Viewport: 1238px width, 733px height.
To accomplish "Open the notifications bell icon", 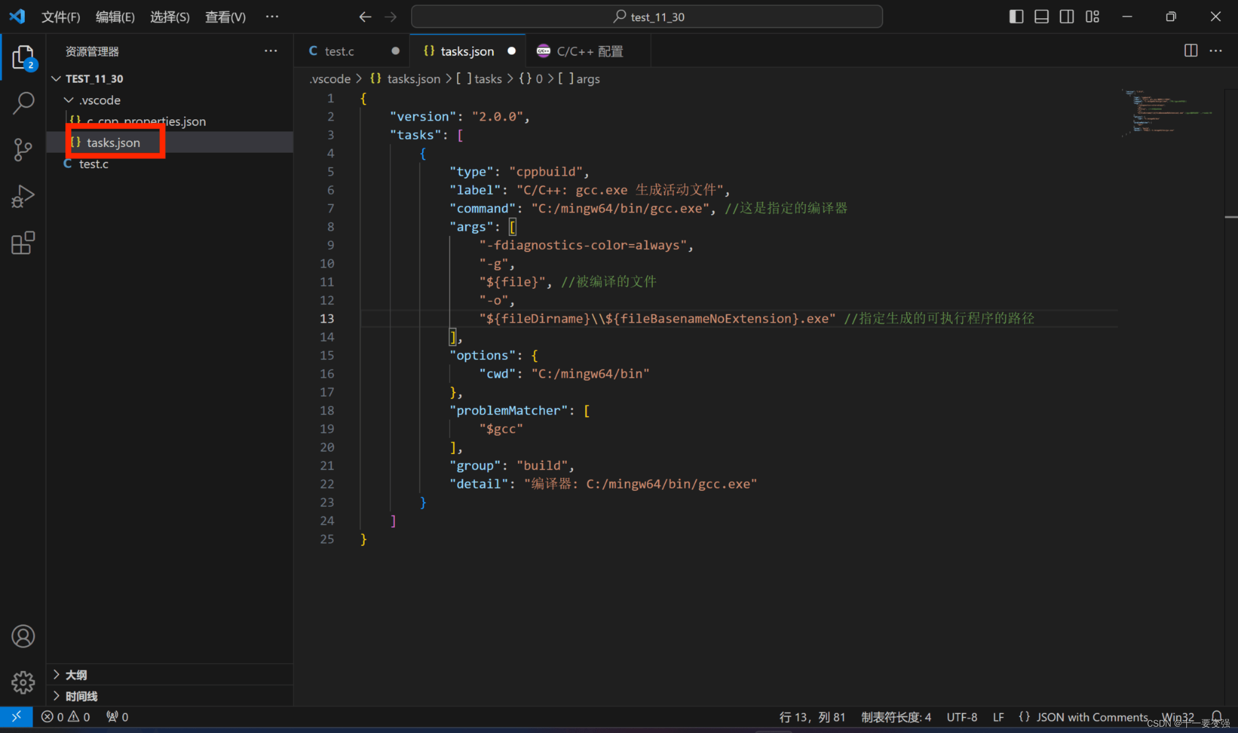I will (1217, 716).
